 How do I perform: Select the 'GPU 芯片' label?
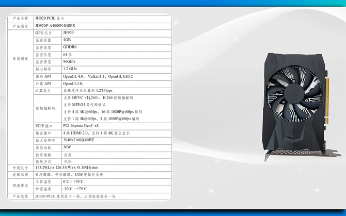(43, 33)
